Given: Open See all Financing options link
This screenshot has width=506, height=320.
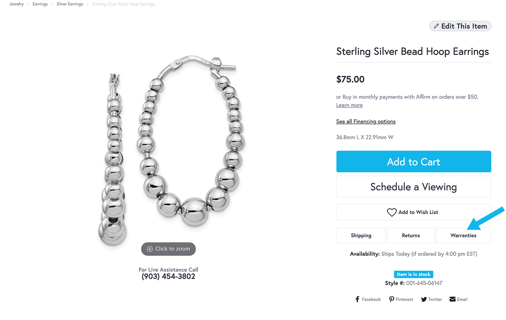Looking at the screenshot, I should click(x=366, y=121).
